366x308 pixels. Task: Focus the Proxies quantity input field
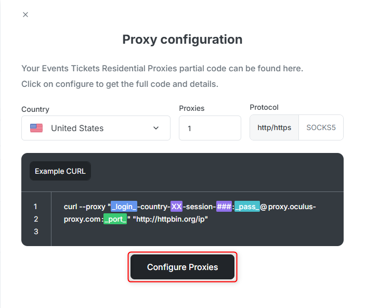(x=210, y=128)
